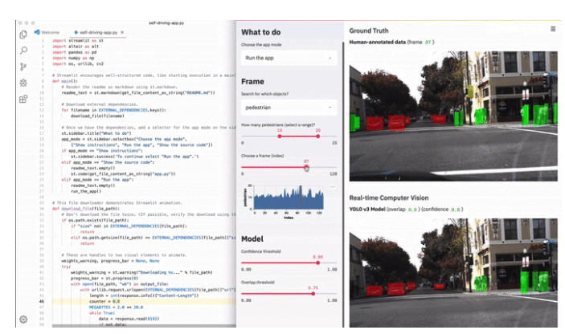
Task: Click the 'Real-time Computer Vision' heading
Action: (x=389, y=198)
